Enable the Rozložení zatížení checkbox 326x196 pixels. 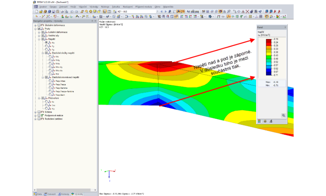tap(39, 119)
